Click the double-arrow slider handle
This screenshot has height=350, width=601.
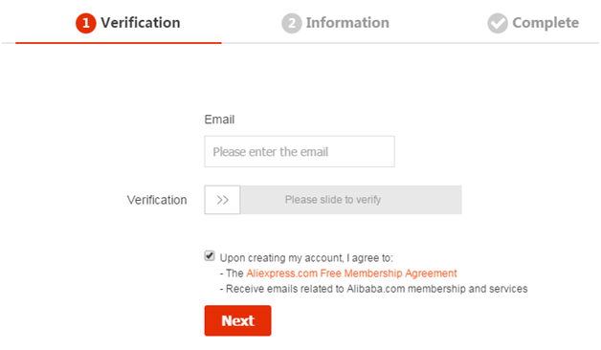pos(222,200)
